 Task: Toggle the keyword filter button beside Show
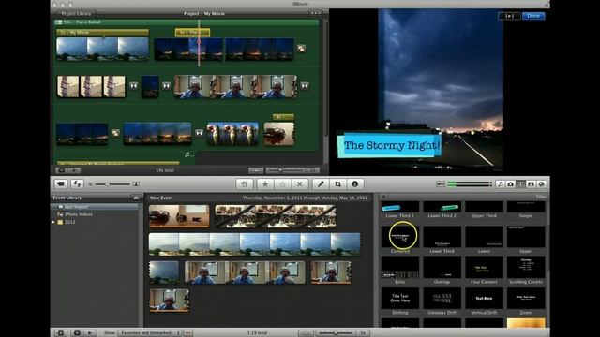[x=187, y=333]
